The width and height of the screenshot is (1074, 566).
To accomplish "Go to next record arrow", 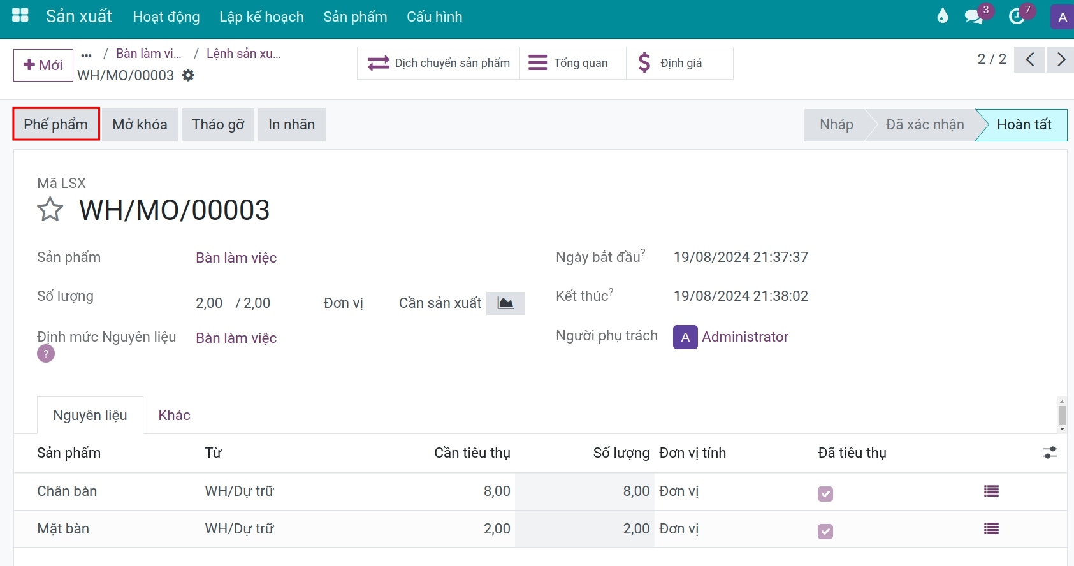I will pyautogui.click(x=1061, y=60).
